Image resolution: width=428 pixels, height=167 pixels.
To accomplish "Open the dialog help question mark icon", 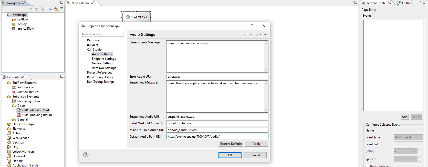I will 86,155.
